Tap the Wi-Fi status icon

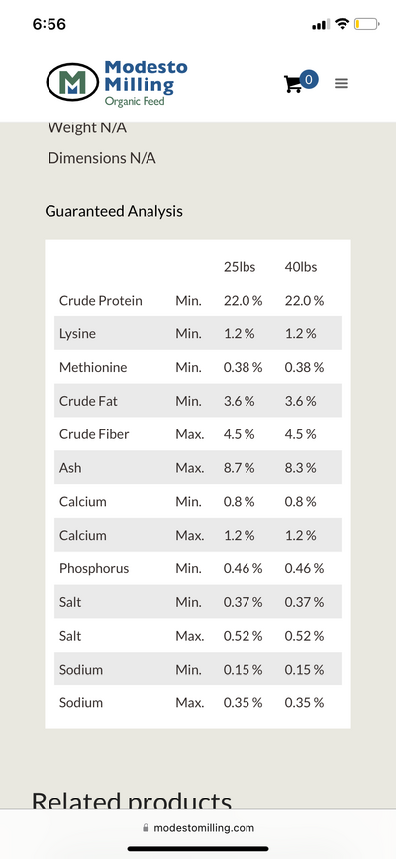pos(342,24)
